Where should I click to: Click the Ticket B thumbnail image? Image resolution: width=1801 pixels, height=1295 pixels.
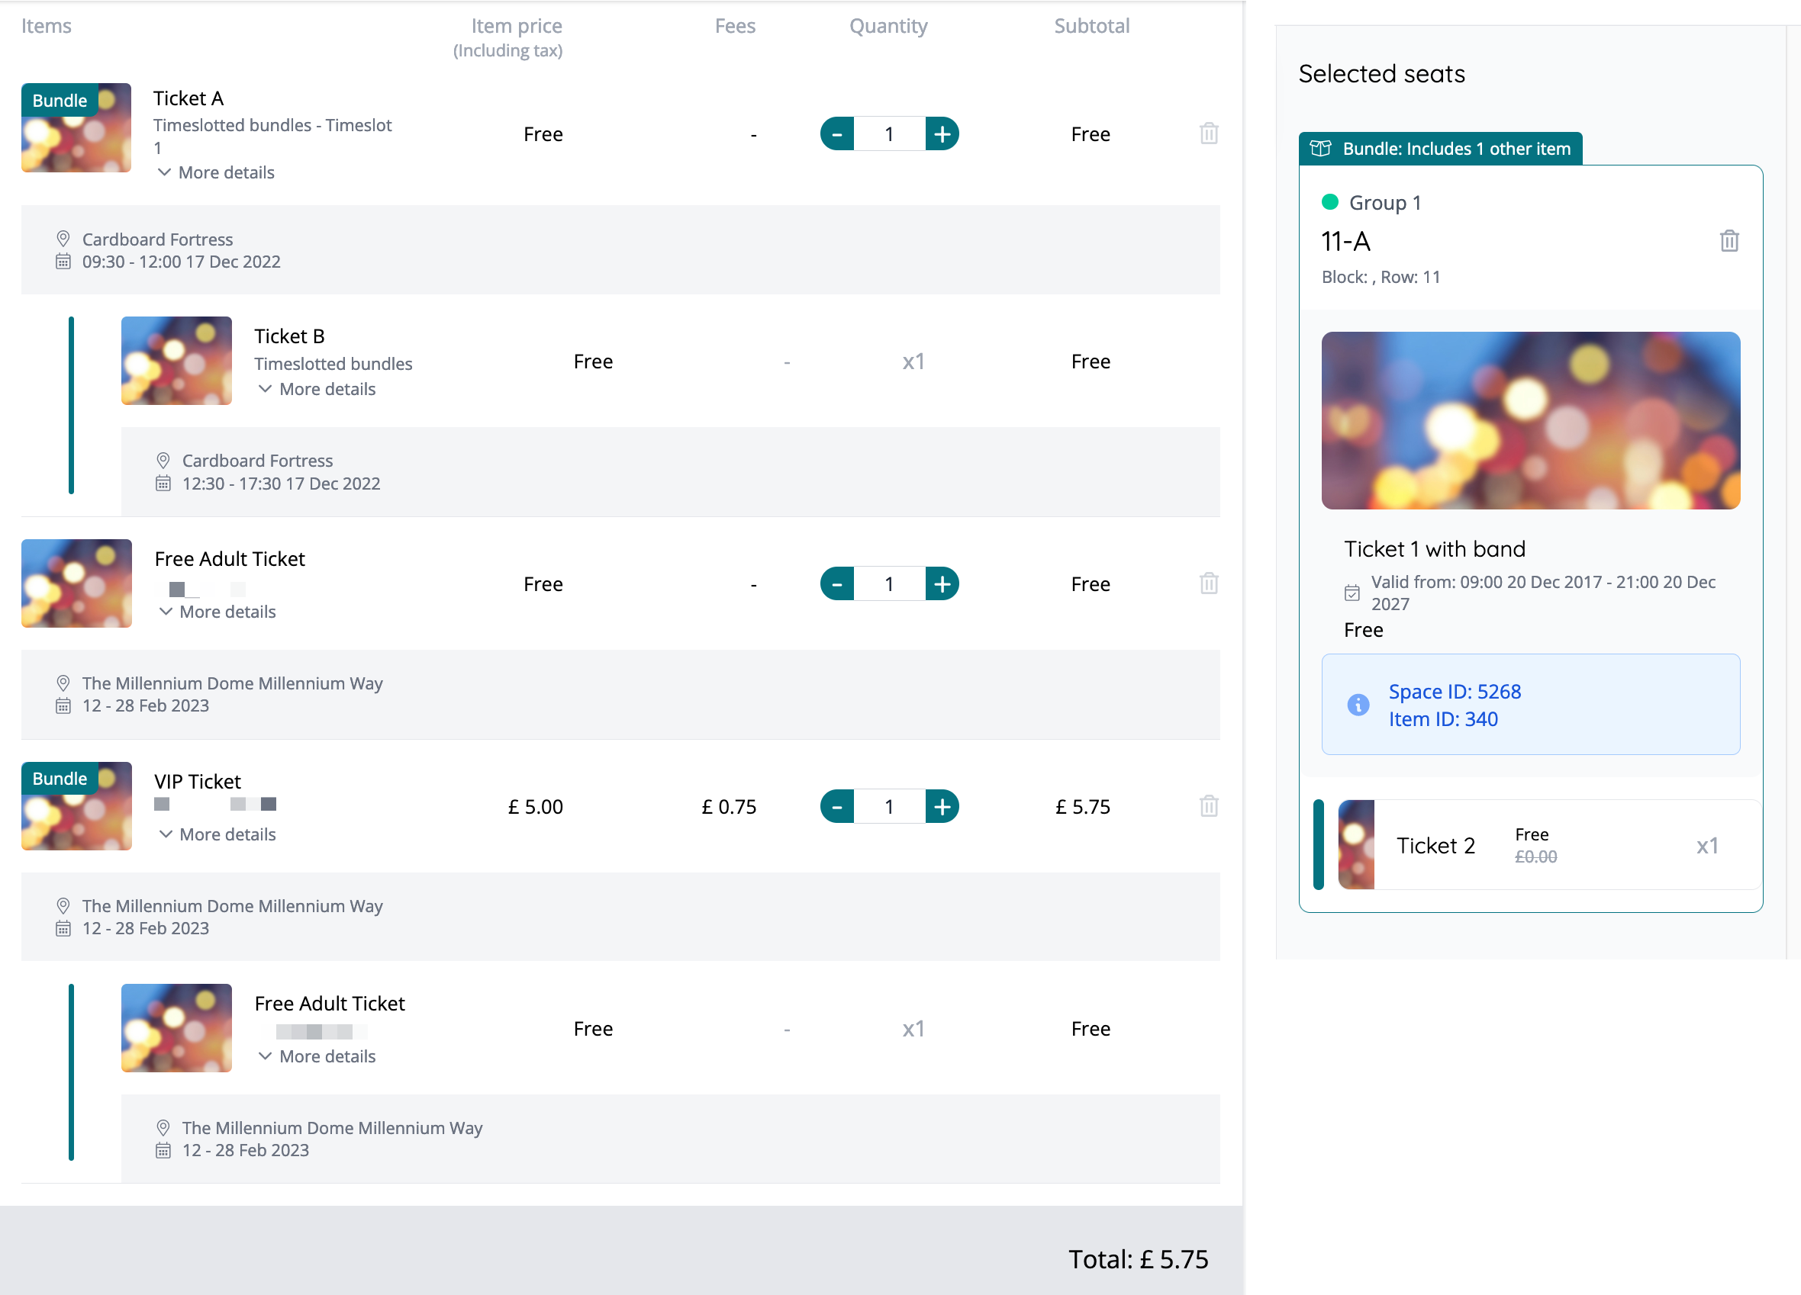pos(176,361)
